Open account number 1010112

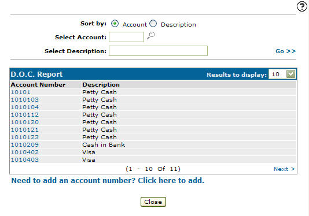coord(25,115)
